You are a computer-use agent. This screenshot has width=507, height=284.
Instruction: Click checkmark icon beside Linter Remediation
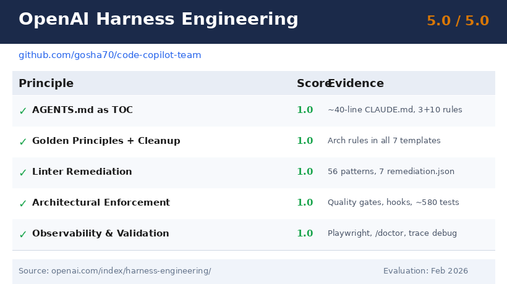coord(23,173)
